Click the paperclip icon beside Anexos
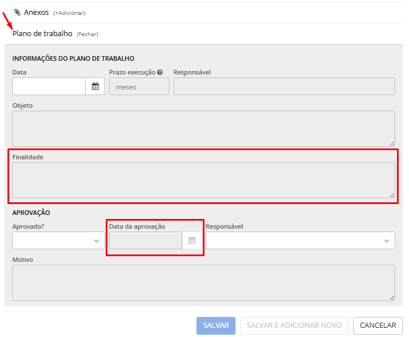The image size is (409, 337). tap(17, 12)
